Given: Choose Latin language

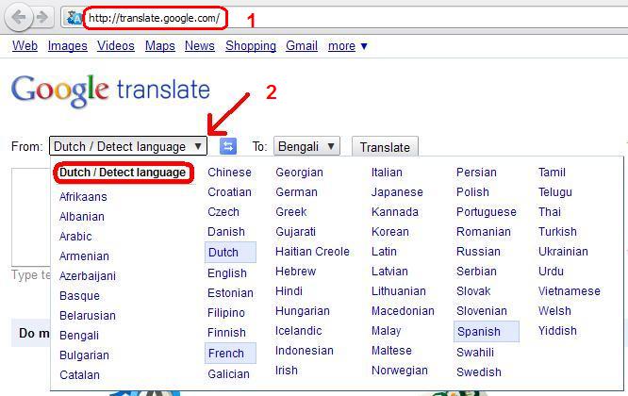Looking at the screenshot, I should (384, 252).
